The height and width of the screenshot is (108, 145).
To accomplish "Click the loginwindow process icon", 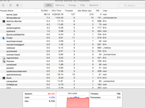I will coord(4,58).
